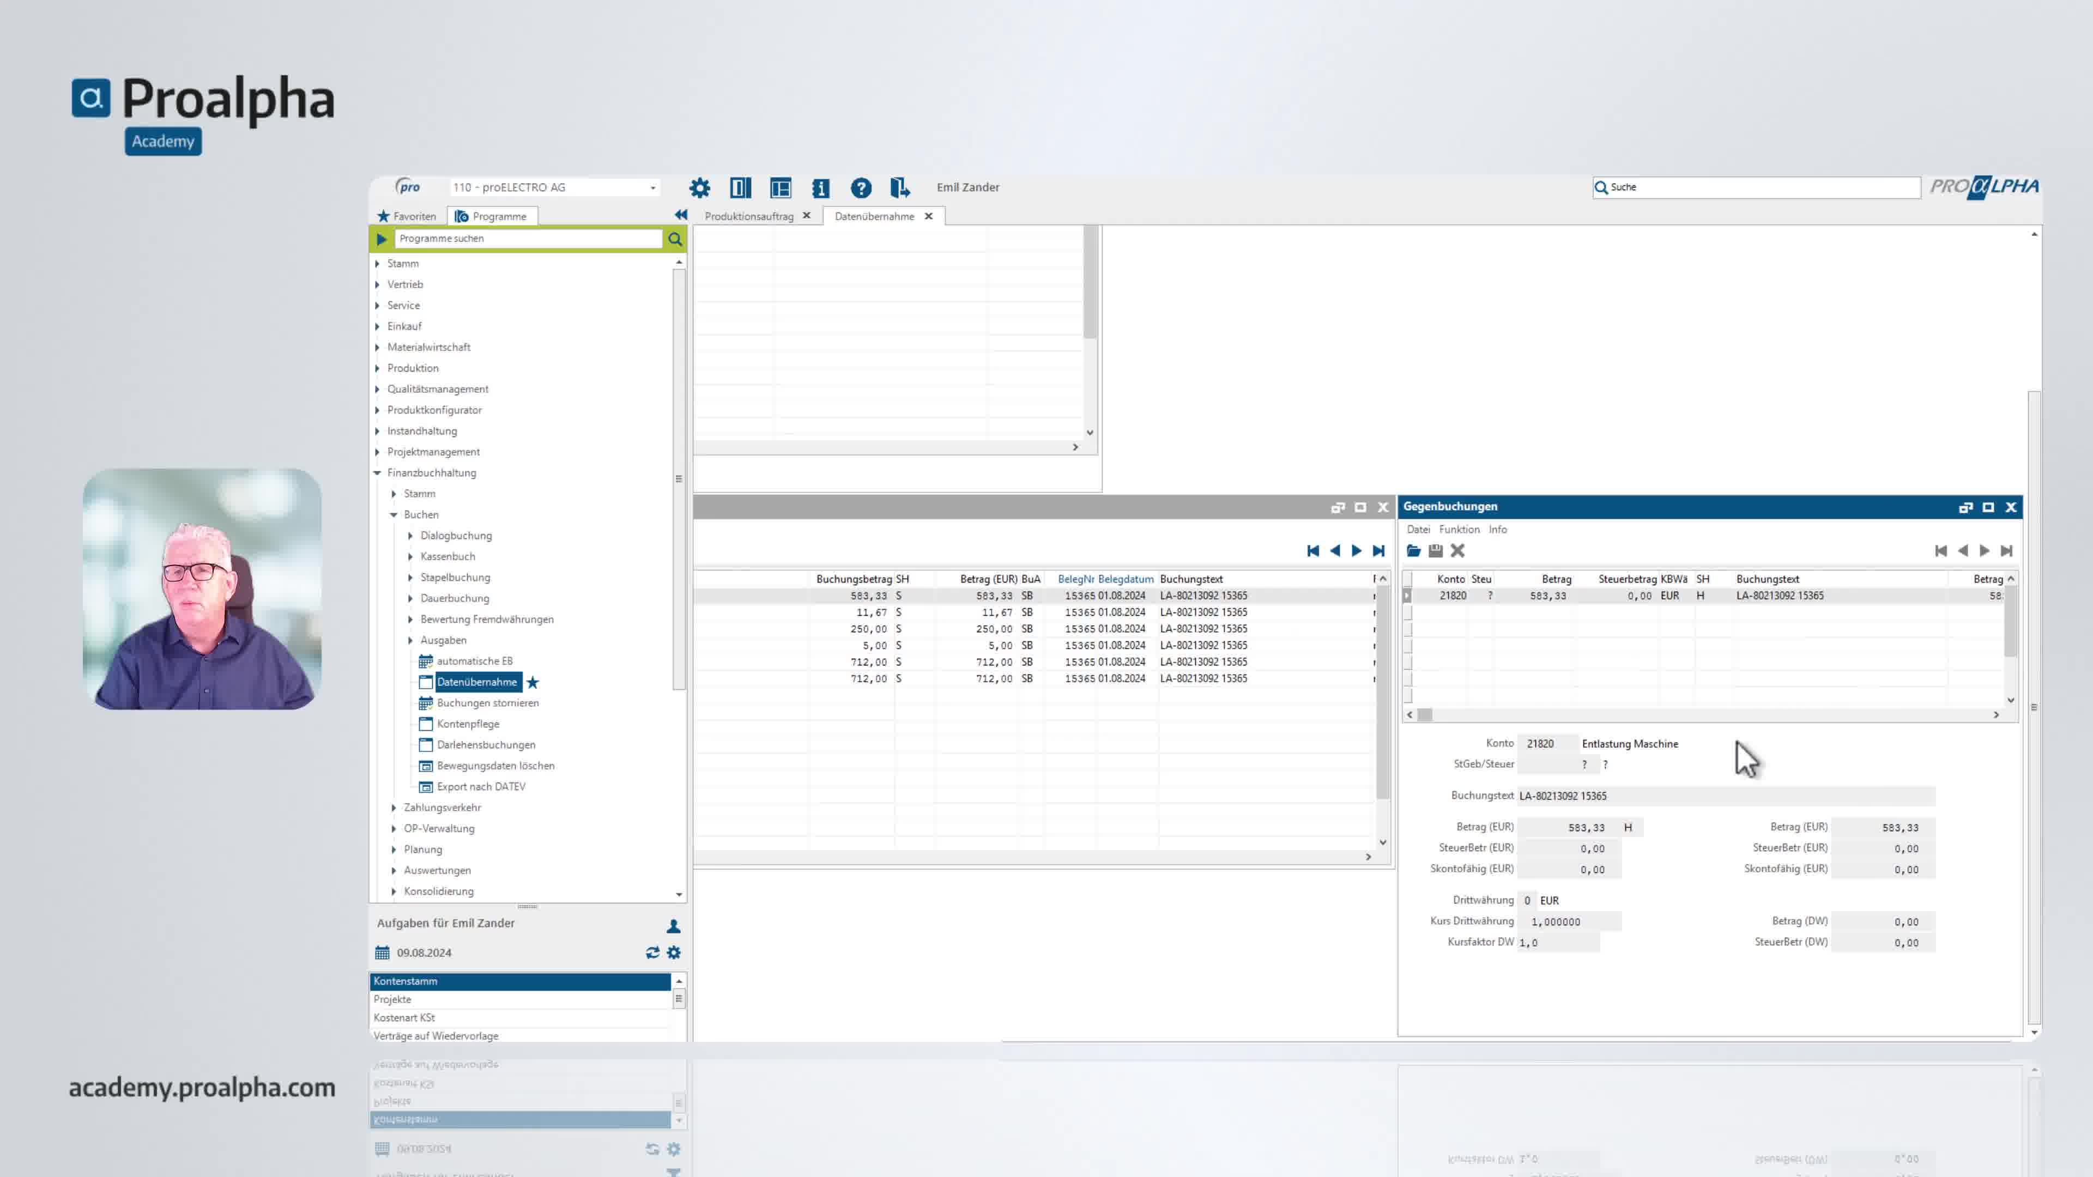
Task: Expand the Dialogbuchung tree node
Action: [x=410, y=535]
